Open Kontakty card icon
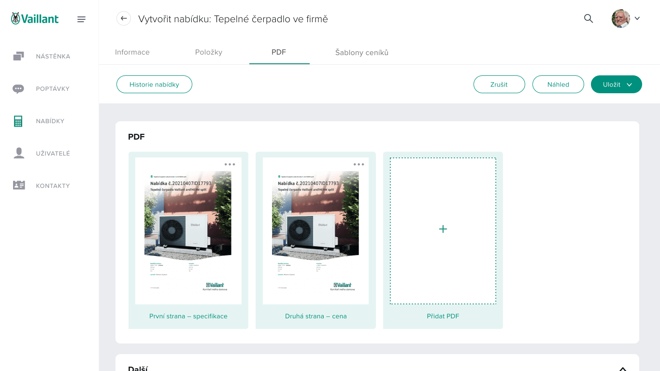 point(19,186)
